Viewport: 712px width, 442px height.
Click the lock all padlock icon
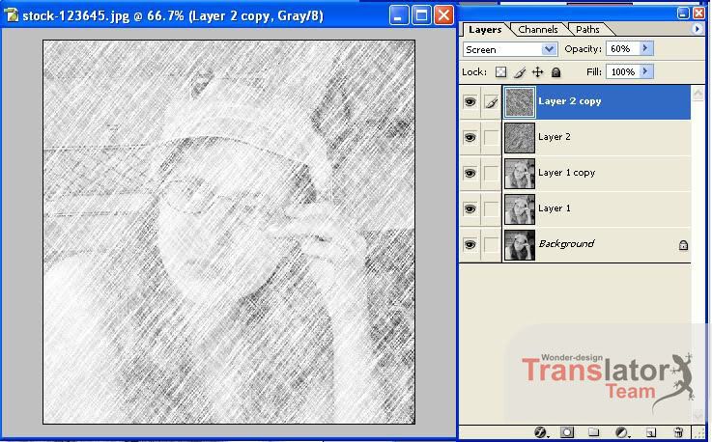(x=555, y=72)
